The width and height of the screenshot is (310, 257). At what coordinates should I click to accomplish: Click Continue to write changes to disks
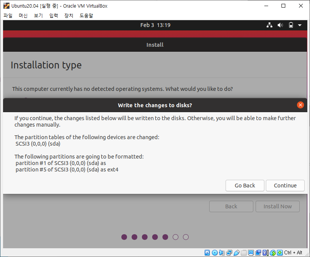coord(285,186)
